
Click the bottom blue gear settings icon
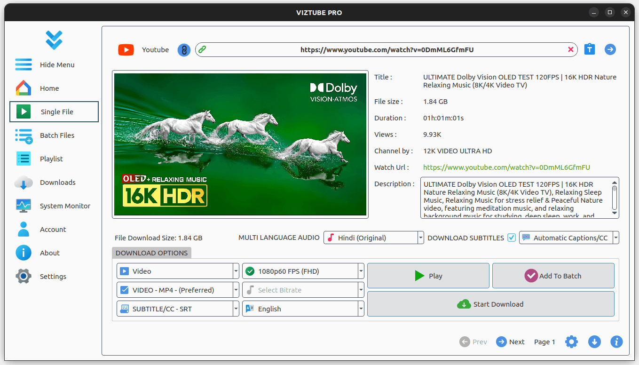click(571, 342)
